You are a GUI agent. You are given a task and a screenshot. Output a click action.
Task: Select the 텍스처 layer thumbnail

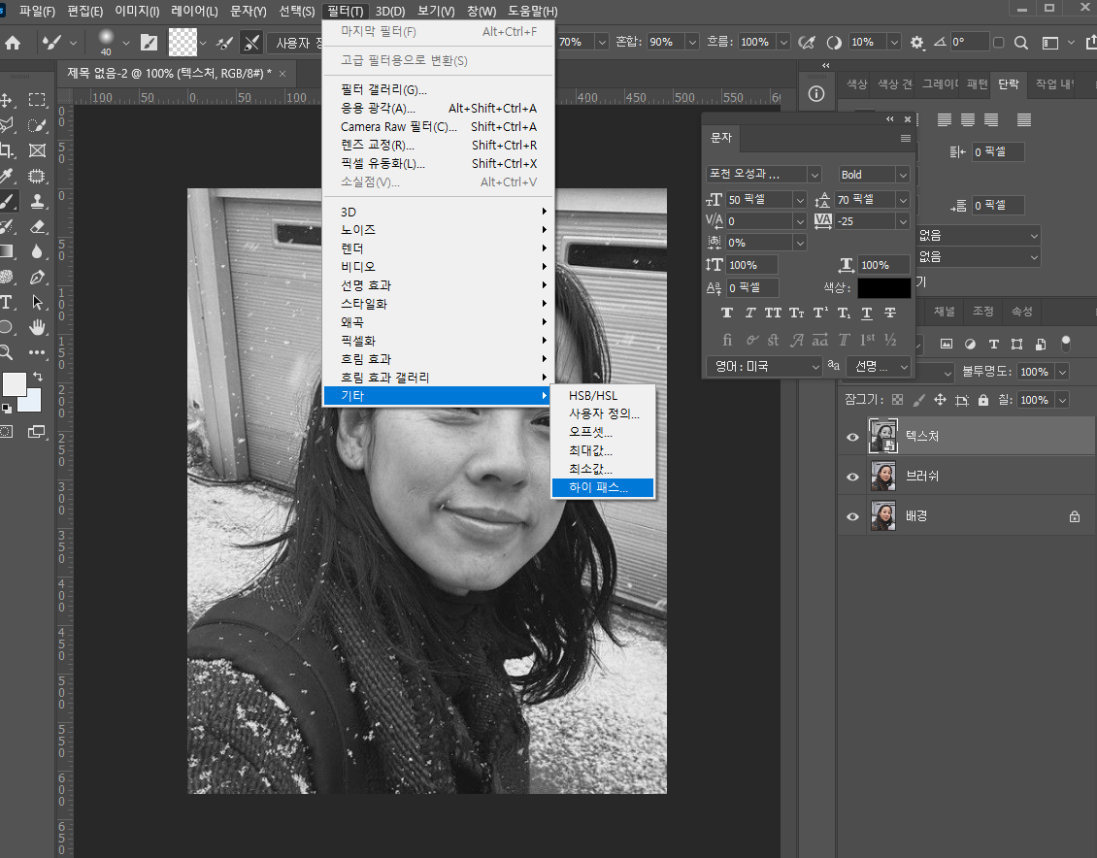[x=883, y=435]
